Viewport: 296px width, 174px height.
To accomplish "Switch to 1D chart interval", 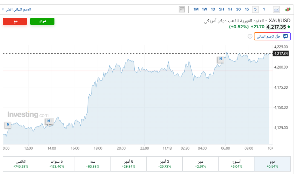I will 213,9.
